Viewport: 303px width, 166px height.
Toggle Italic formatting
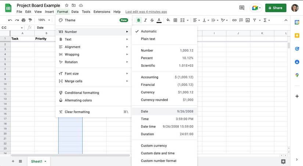145,20
